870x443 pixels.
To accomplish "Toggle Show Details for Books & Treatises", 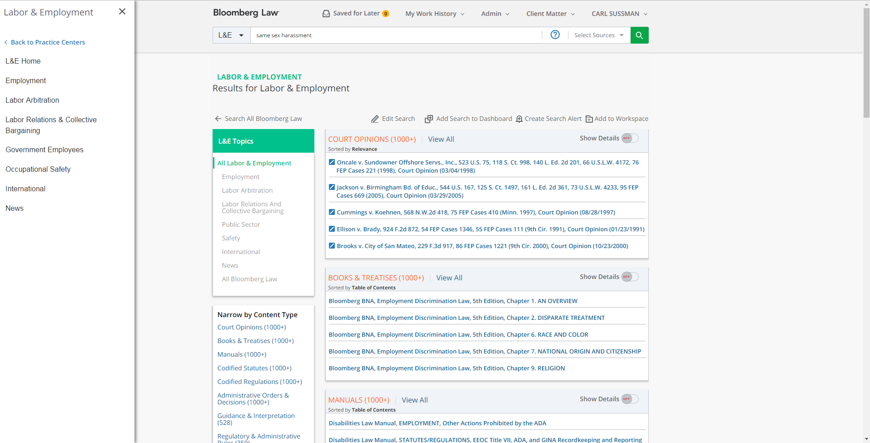I will pos(630,277).
